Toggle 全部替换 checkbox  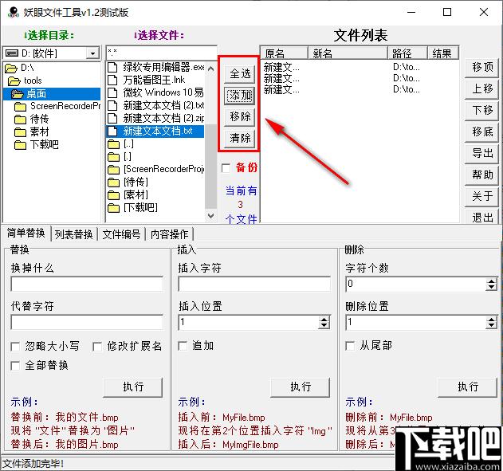pos(15,366)
